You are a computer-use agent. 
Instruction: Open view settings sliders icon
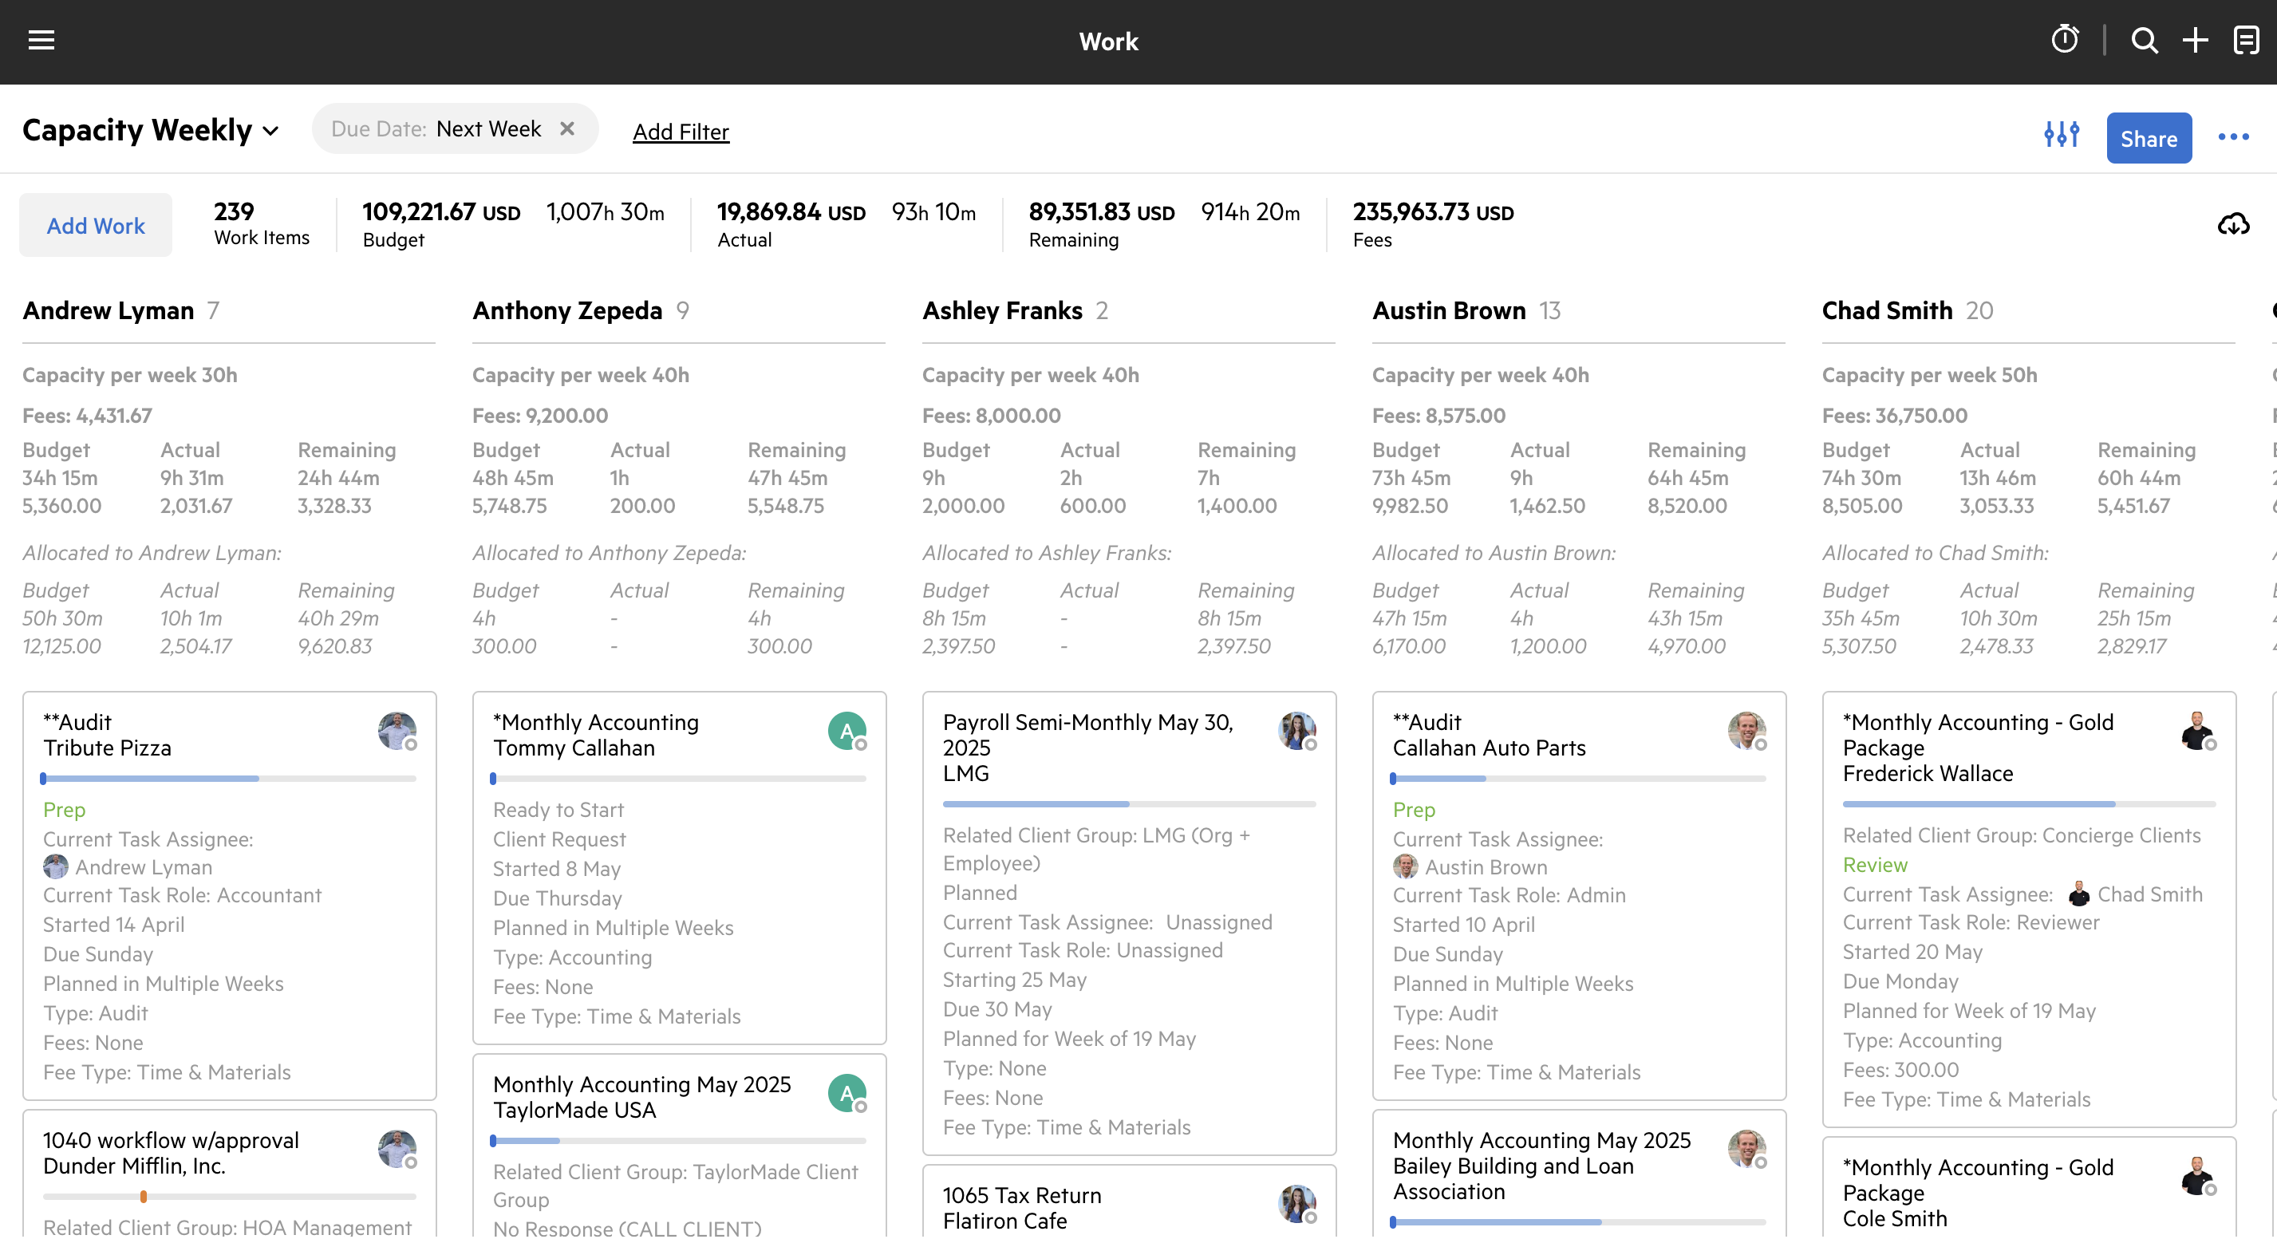coord(2061,136)
